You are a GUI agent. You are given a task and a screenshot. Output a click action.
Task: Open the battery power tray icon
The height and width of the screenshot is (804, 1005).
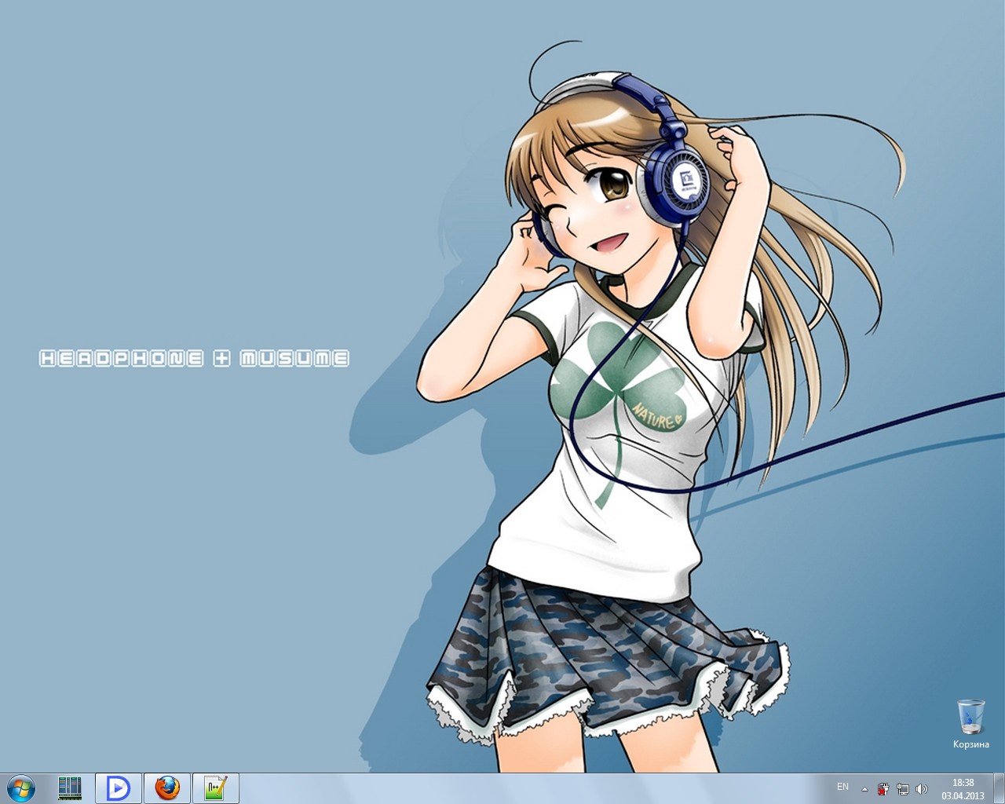(884, 788)
